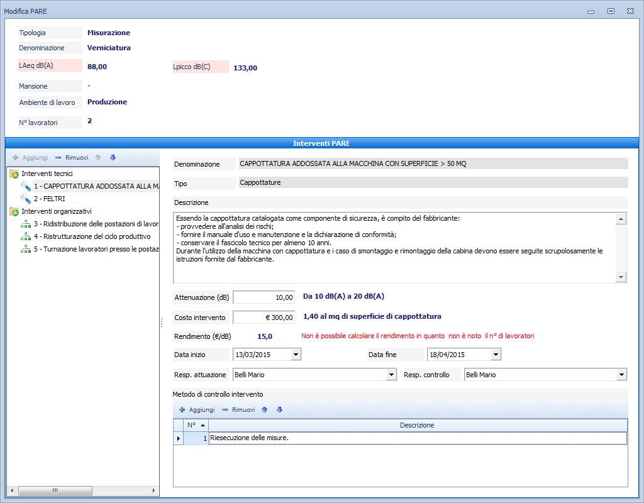Click the Riesecuzione delle misure cell

tap(418, 438)
